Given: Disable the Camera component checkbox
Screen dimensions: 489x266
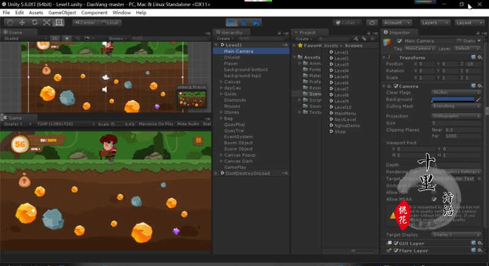Looking at the screenshot, I should (395, 86).
